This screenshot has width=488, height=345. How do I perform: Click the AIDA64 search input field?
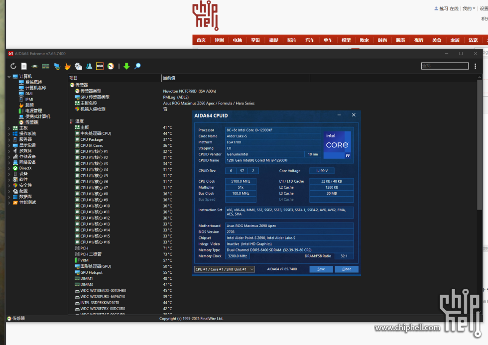[x=445, y=66]
